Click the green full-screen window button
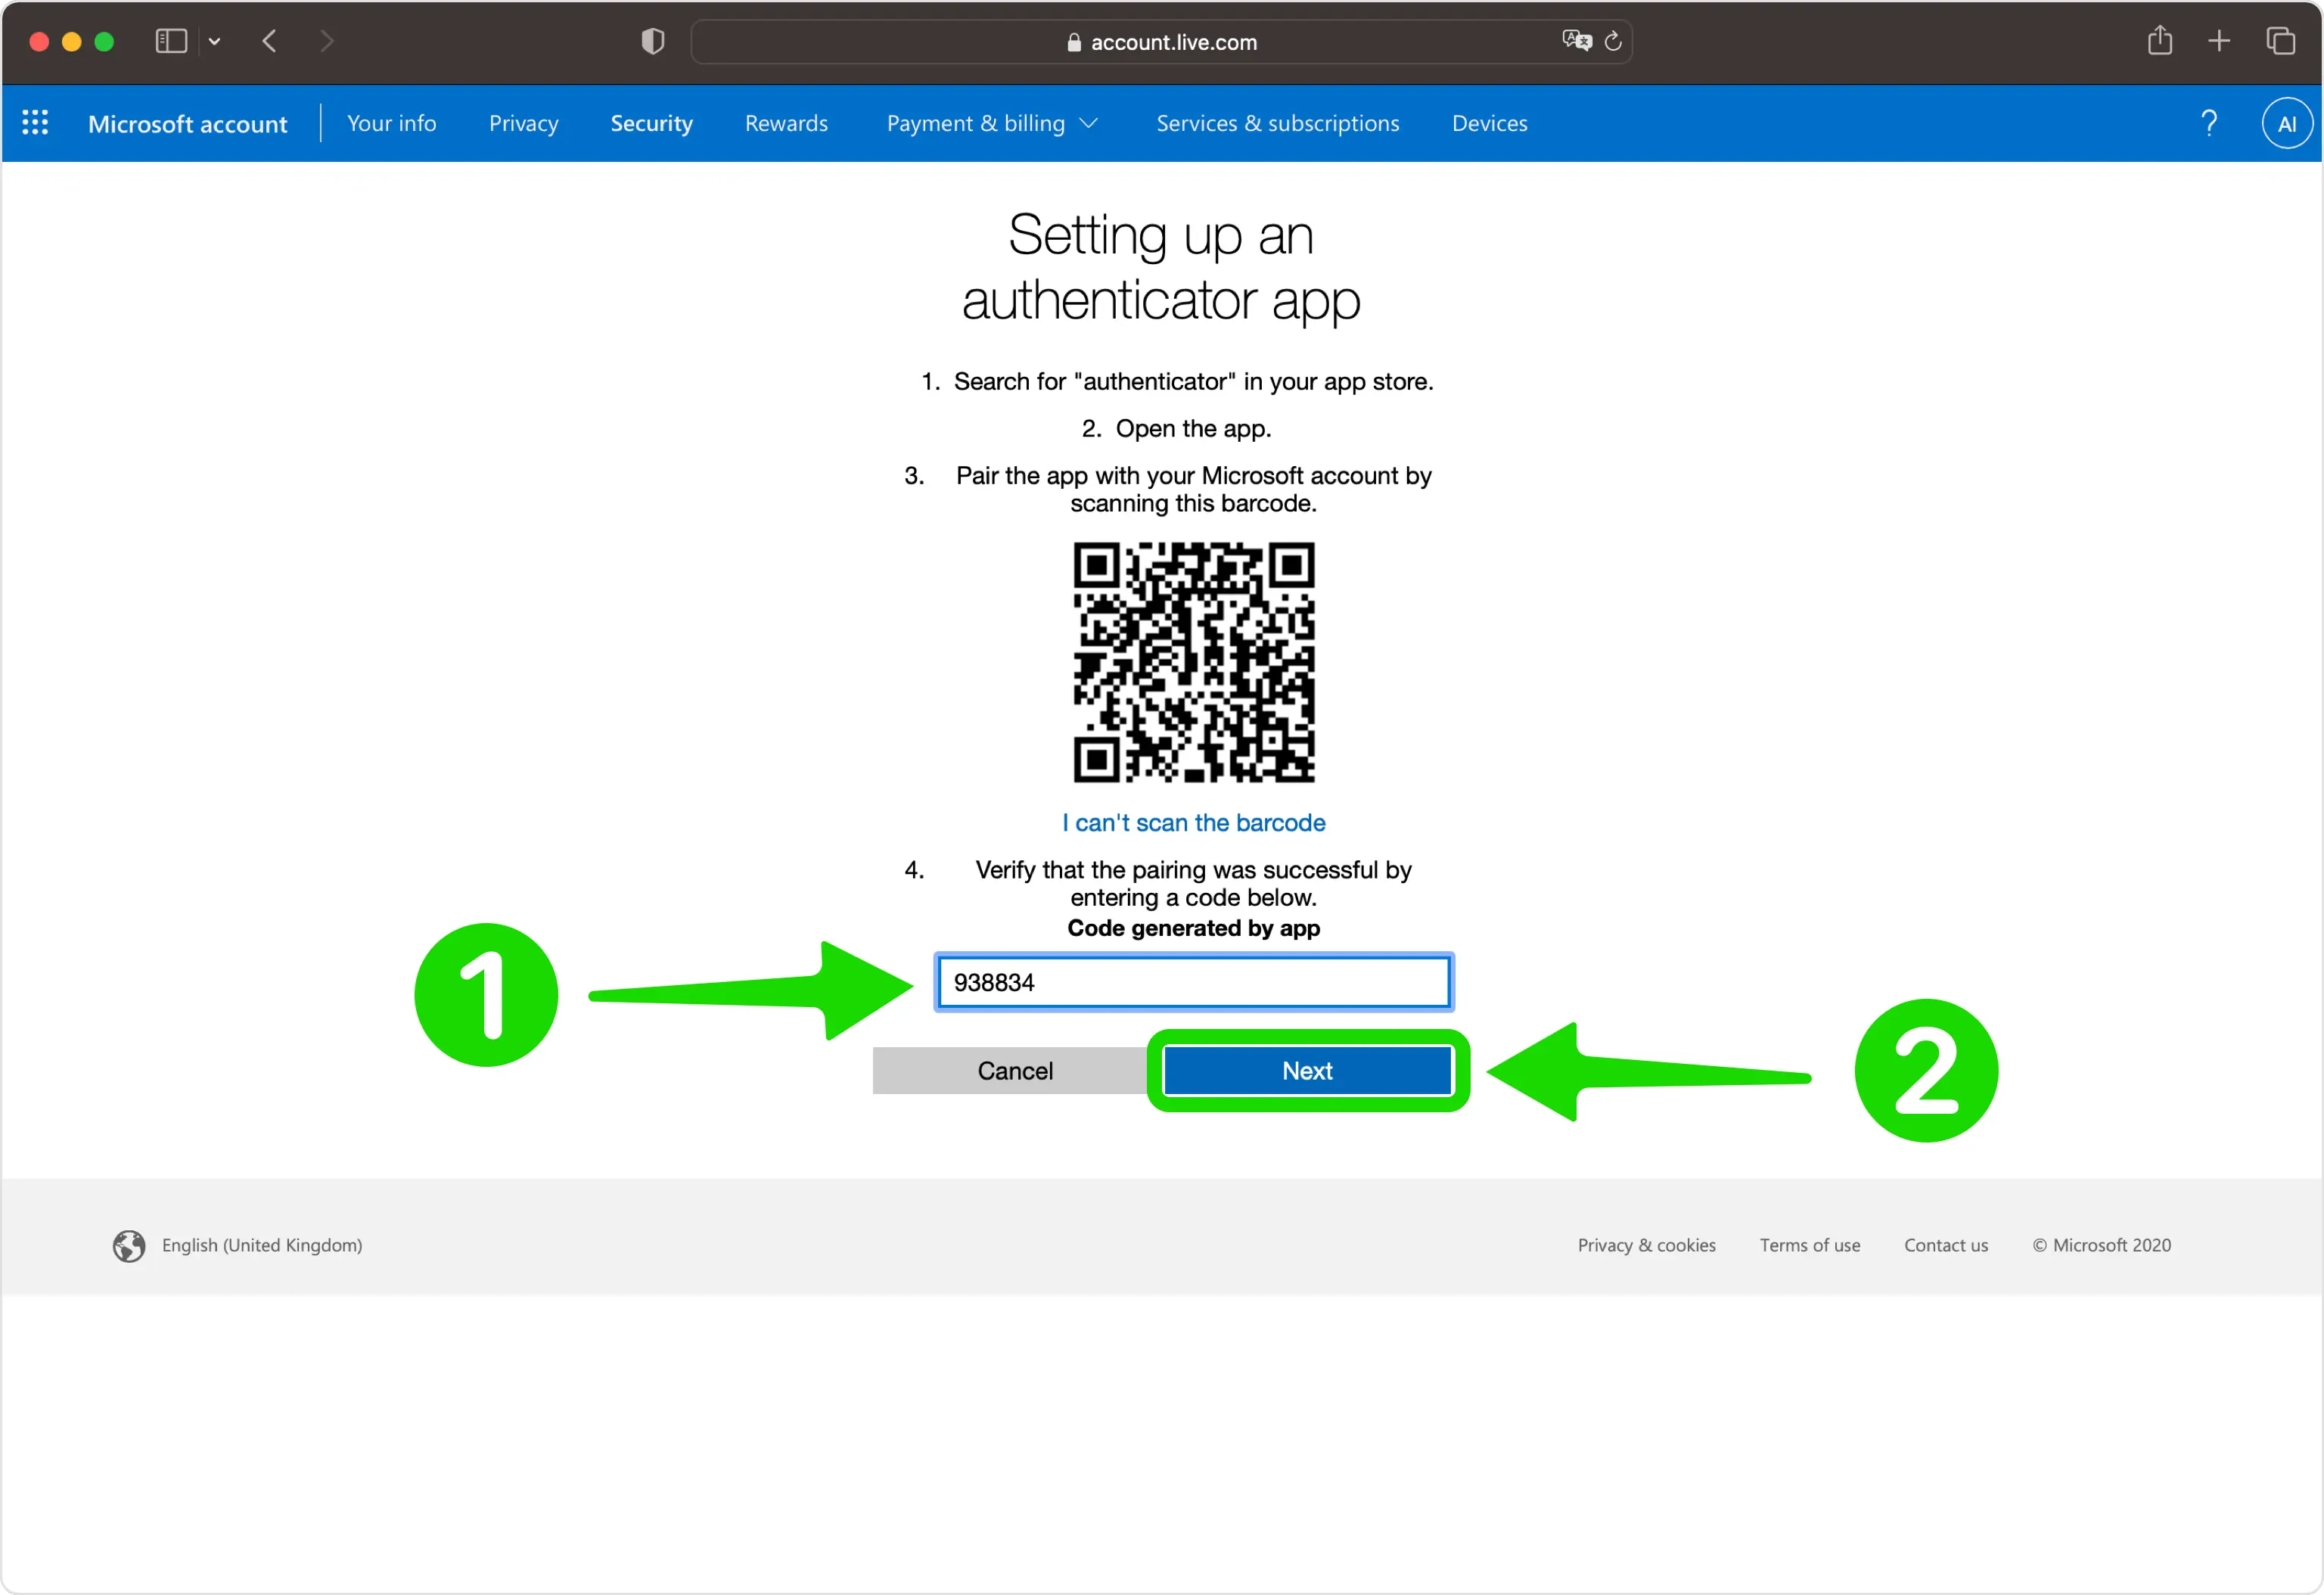The width and height of the screenshot is (2324, 1595). [x=104, y=42]
